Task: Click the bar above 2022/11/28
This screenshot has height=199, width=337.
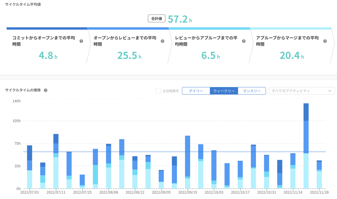Action: pos(319,175)
